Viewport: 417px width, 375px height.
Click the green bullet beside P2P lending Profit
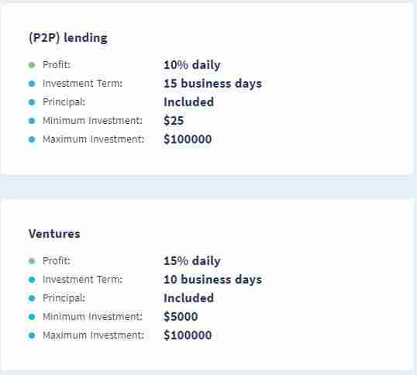coord(32,65)
